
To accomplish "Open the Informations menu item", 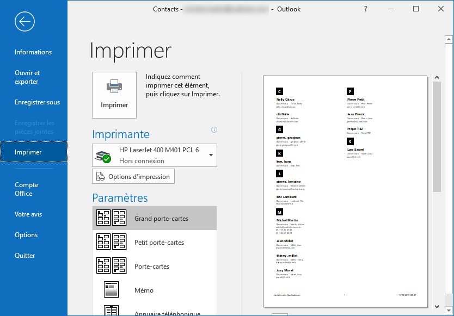I will pyautogui.click(x=33, y=52).
